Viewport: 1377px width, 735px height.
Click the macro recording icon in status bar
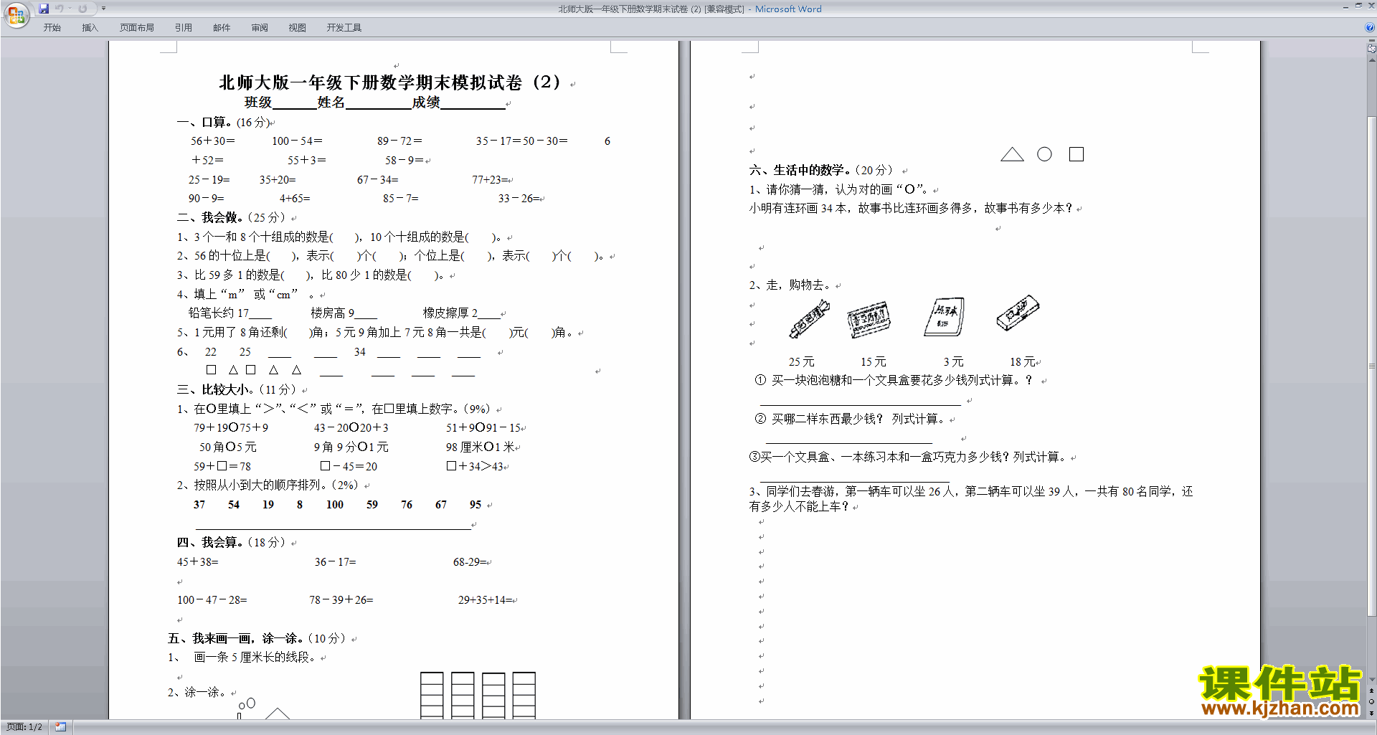click(x=61, y=727)
